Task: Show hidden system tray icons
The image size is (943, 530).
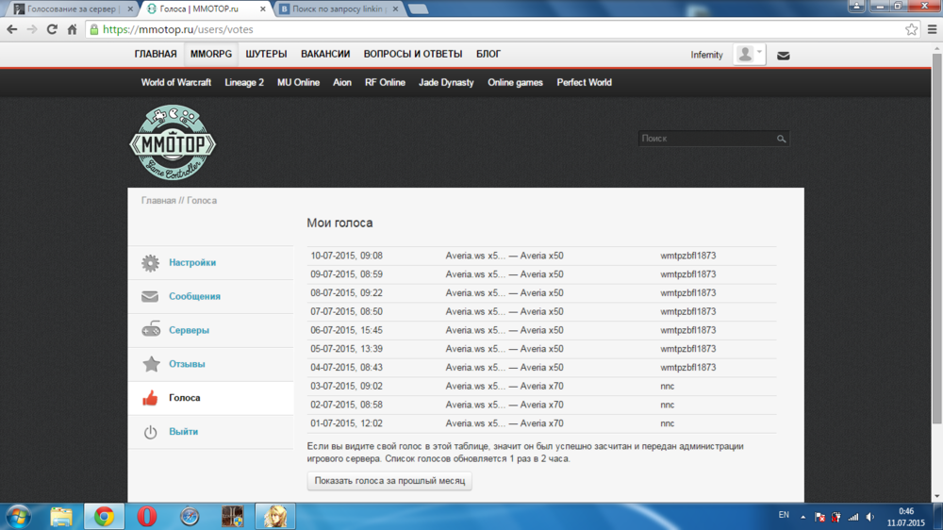Action: [x=803, y=517]
